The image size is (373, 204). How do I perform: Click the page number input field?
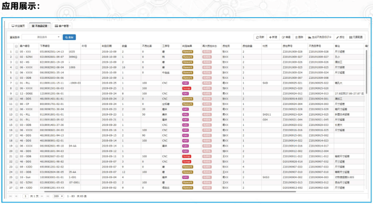coord(26,196)
